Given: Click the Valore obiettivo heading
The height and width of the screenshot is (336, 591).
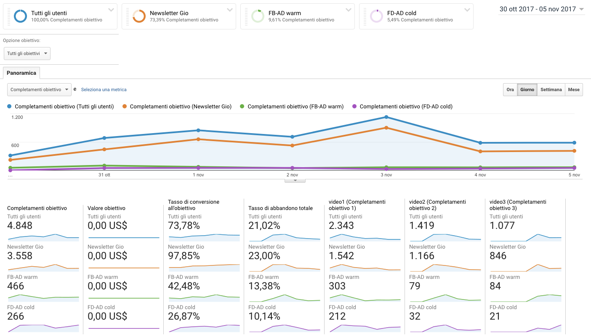Looking at the screenshot, I should point(106,208).
